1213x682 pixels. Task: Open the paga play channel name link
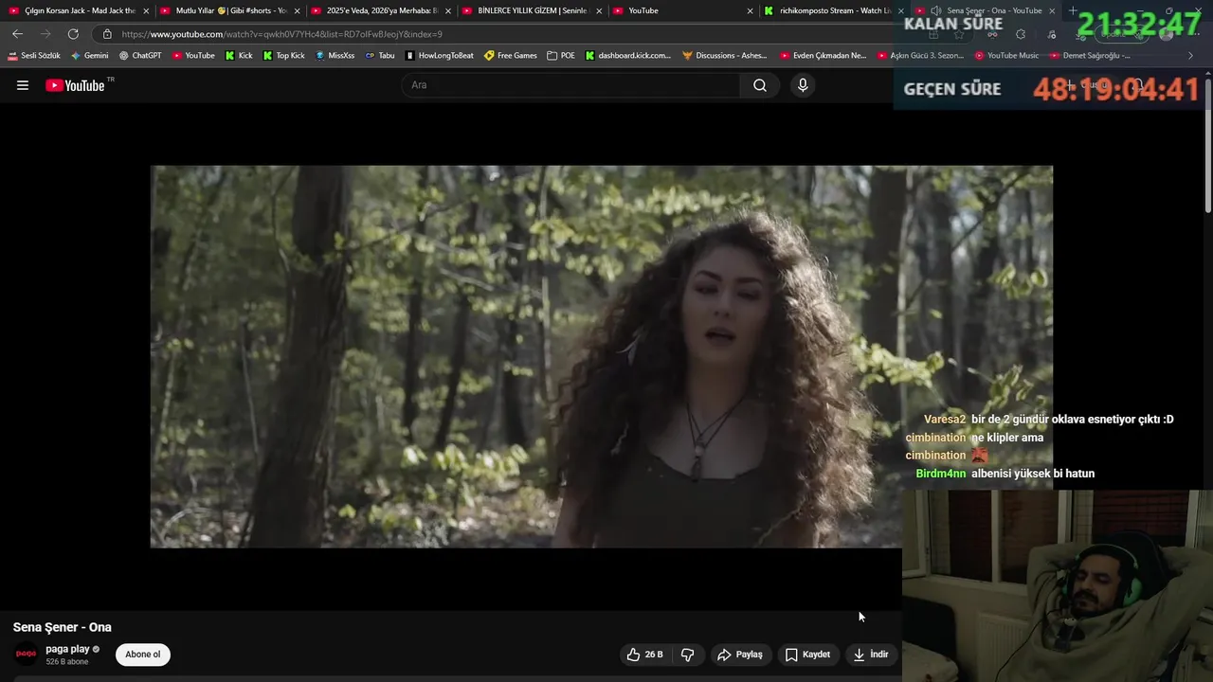coord(67,649)
